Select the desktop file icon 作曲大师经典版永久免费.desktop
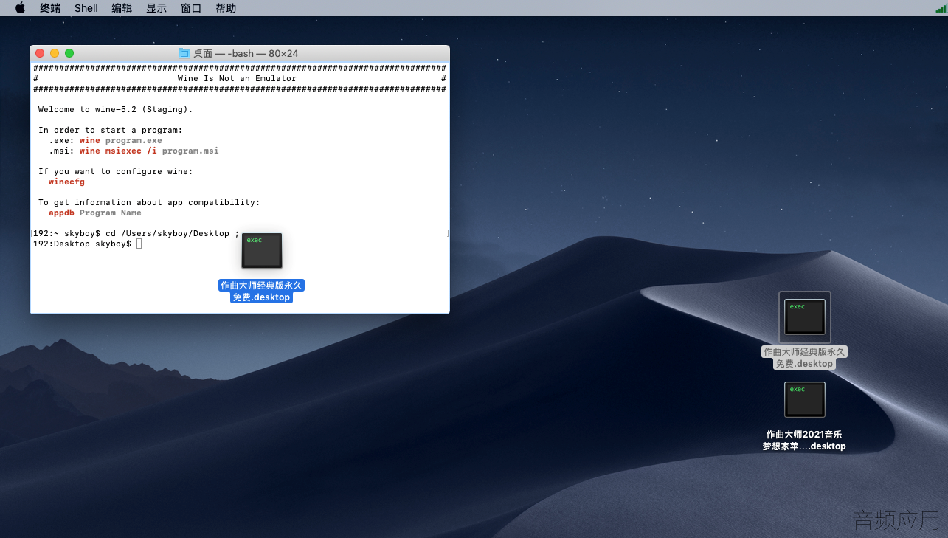The image size is (948, 538). pyautogui.click(x=805, y=317)
